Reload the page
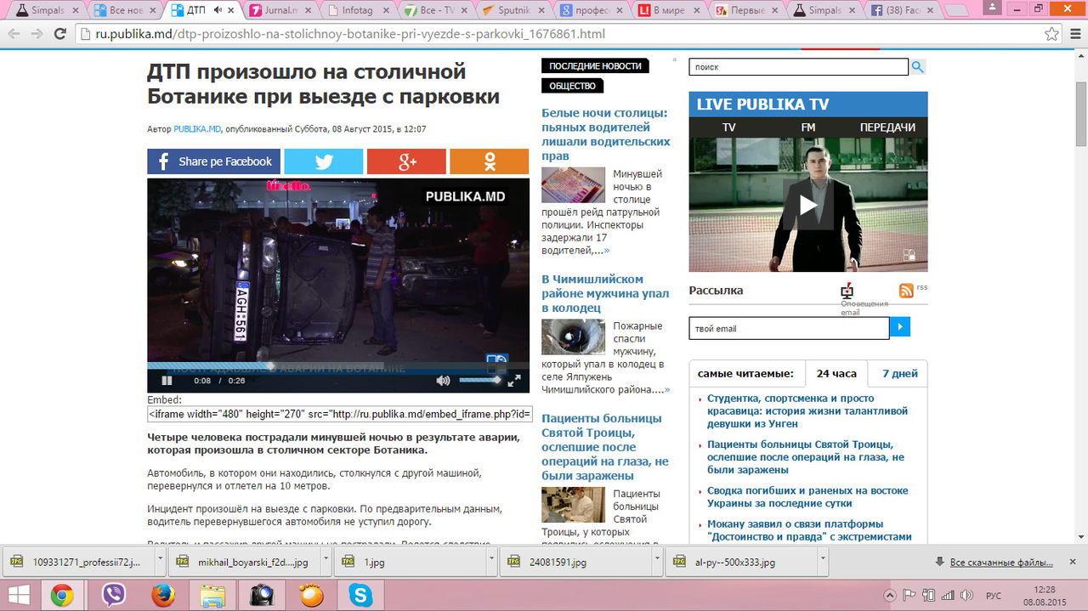1088x611 pixels. tap(59, 34)
